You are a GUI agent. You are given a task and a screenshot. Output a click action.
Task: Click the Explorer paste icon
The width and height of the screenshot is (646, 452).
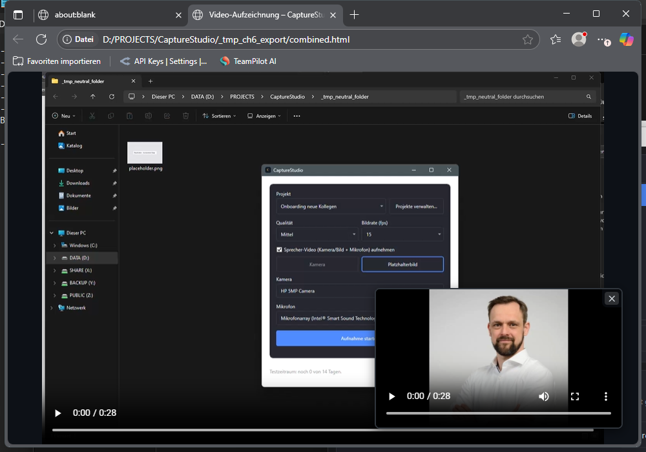(x=129, y=116)
